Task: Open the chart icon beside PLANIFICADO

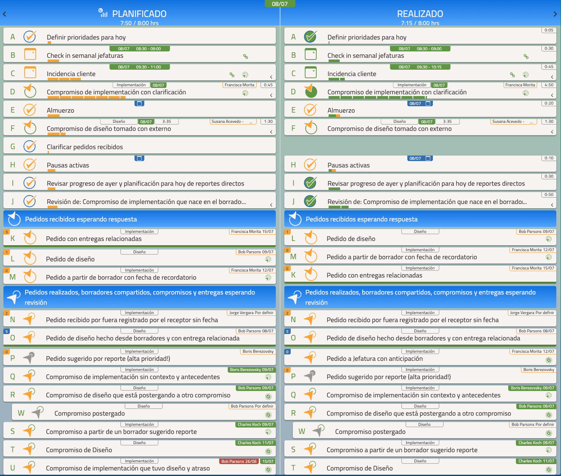Action: tap(103, 13)
